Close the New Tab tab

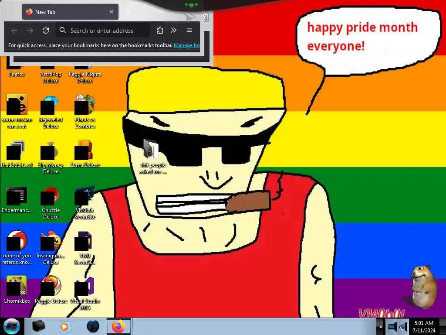click(x=111, y=12)
